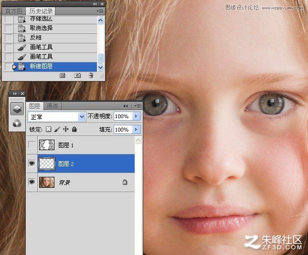Screen dimensions: 308x255
Task: Select the 历史记录 tab
Action: [x=41, y=11]
